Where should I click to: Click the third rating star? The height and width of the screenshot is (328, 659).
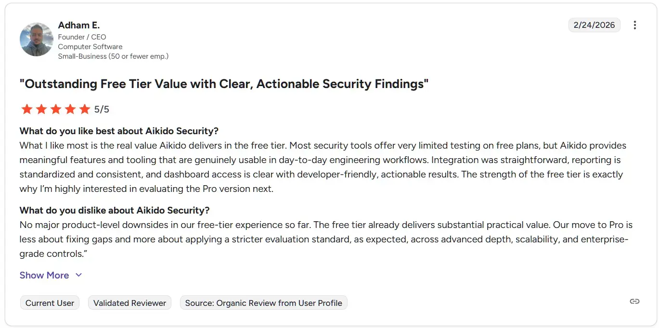click(56, 109)
